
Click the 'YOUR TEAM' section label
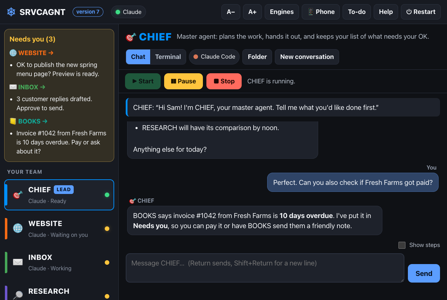click(x=24, y=172)
